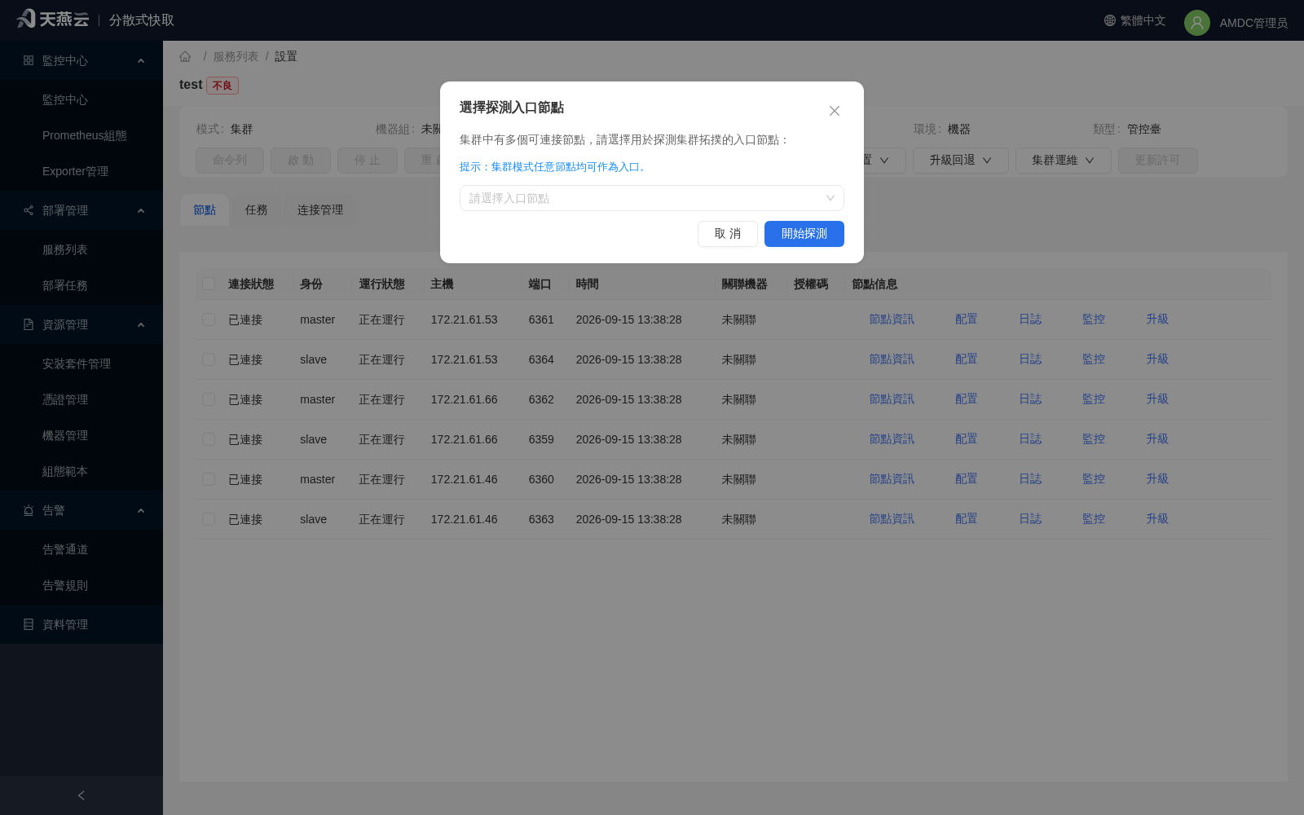
Task: Open the 集群運維 dropdown button
Action: (1063, 161)
